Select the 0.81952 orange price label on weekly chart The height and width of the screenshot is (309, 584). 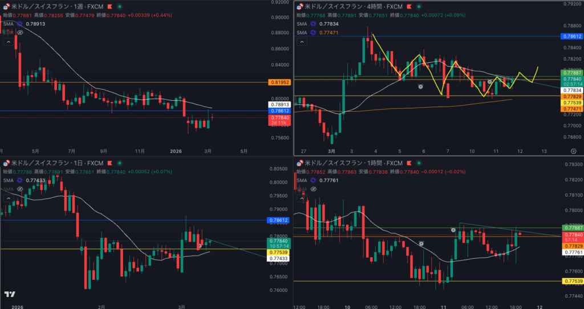[x=278, y=83]
